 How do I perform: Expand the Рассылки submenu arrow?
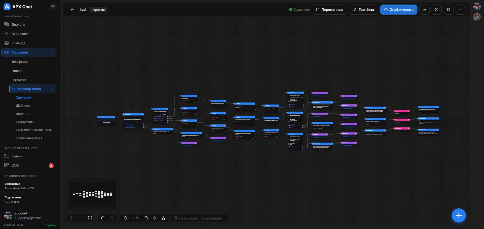tap(53, 80)
